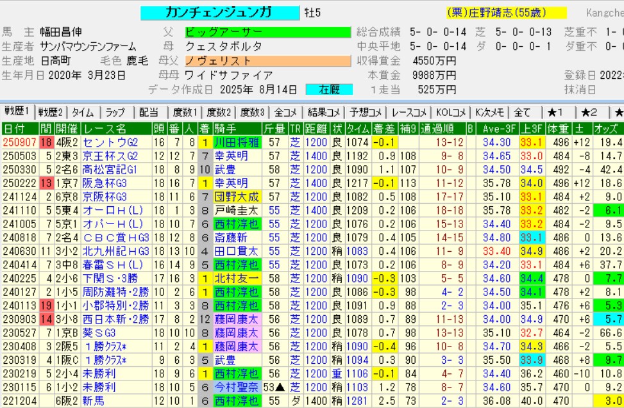
Task: Click the orange damsire ノヴェリスト field
Action: pos(267,61)
